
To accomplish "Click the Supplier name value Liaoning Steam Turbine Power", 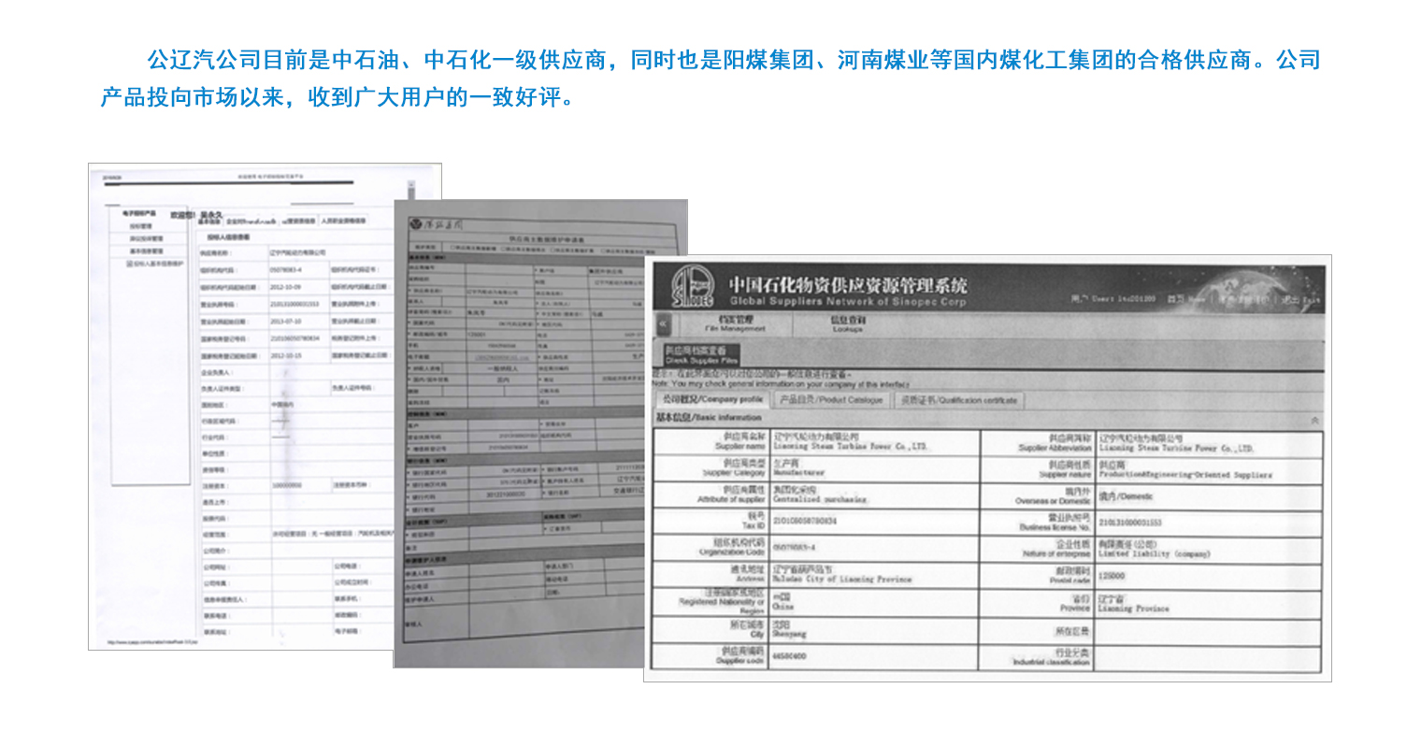I will [x=850, y=447].
